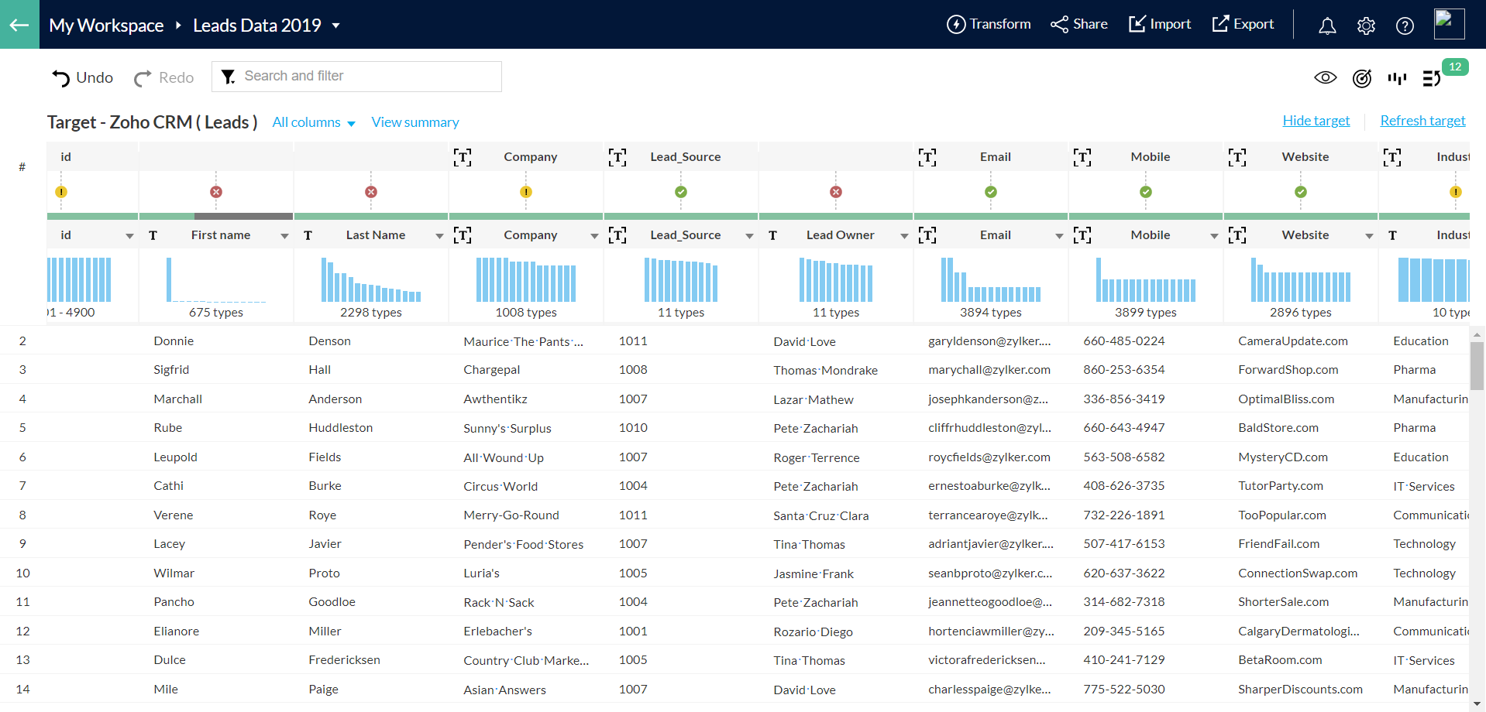Open the Transform menu
Screen dimensions: 1486x712
pos(989,25)
